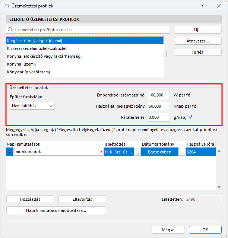Click the Lefedetlen 2496 field

pos(203,199)
